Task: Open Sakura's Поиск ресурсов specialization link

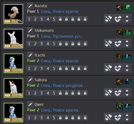Action: 62,86
